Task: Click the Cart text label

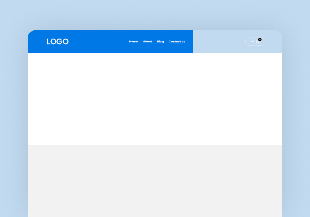Action: [x=252, y=42]
